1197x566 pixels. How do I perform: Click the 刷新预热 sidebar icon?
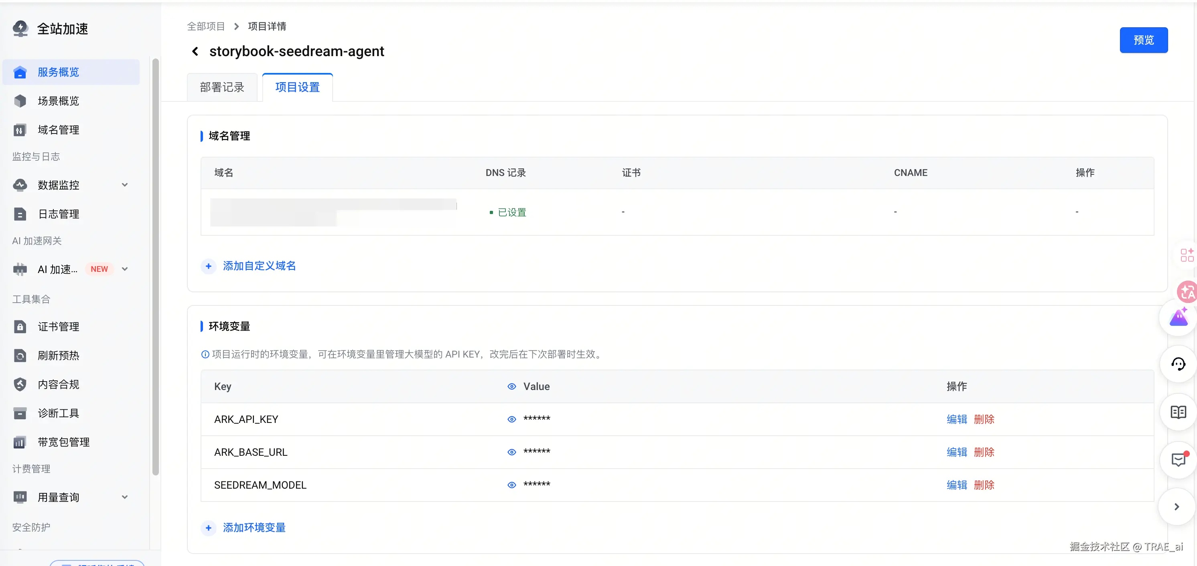pyautogui.click(x=20, y=356)
